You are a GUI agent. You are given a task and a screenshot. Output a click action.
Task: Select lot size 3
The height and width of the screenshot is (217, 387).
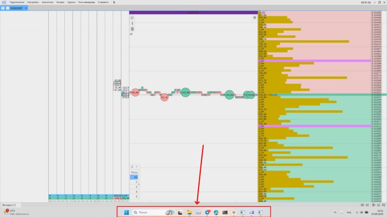[134, 187]
